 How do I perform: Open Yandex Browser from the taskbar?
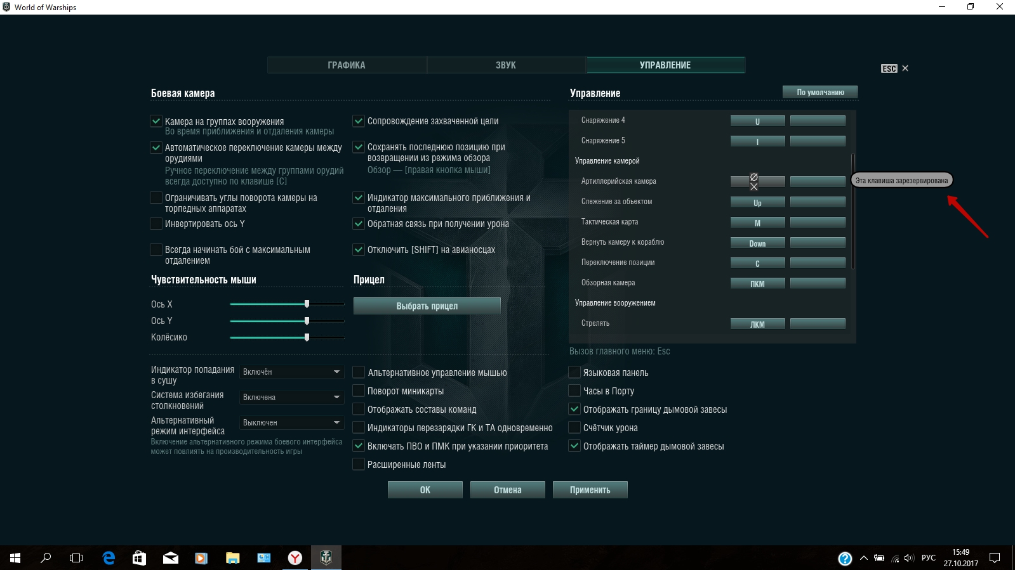coord(295,558)
